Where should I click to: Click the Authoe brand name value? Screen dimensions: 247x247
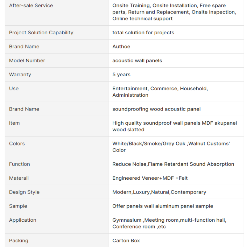(121, 47)
